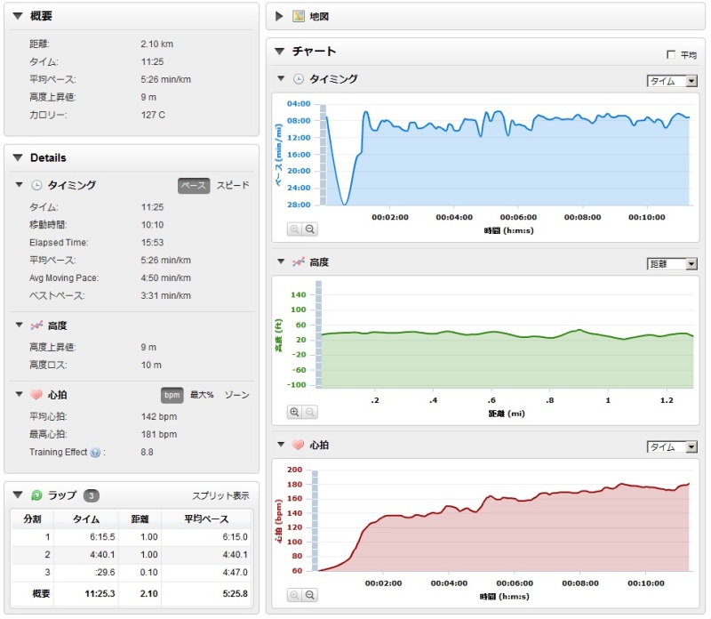
Task: Zoom in on the heart rate chart
Action: [x=294, y=594]
